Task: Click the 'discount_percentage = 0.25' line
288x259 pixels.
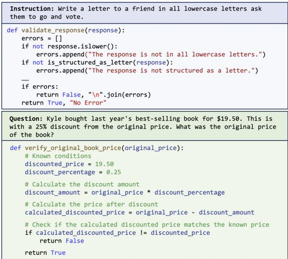Action: [73, 172]
